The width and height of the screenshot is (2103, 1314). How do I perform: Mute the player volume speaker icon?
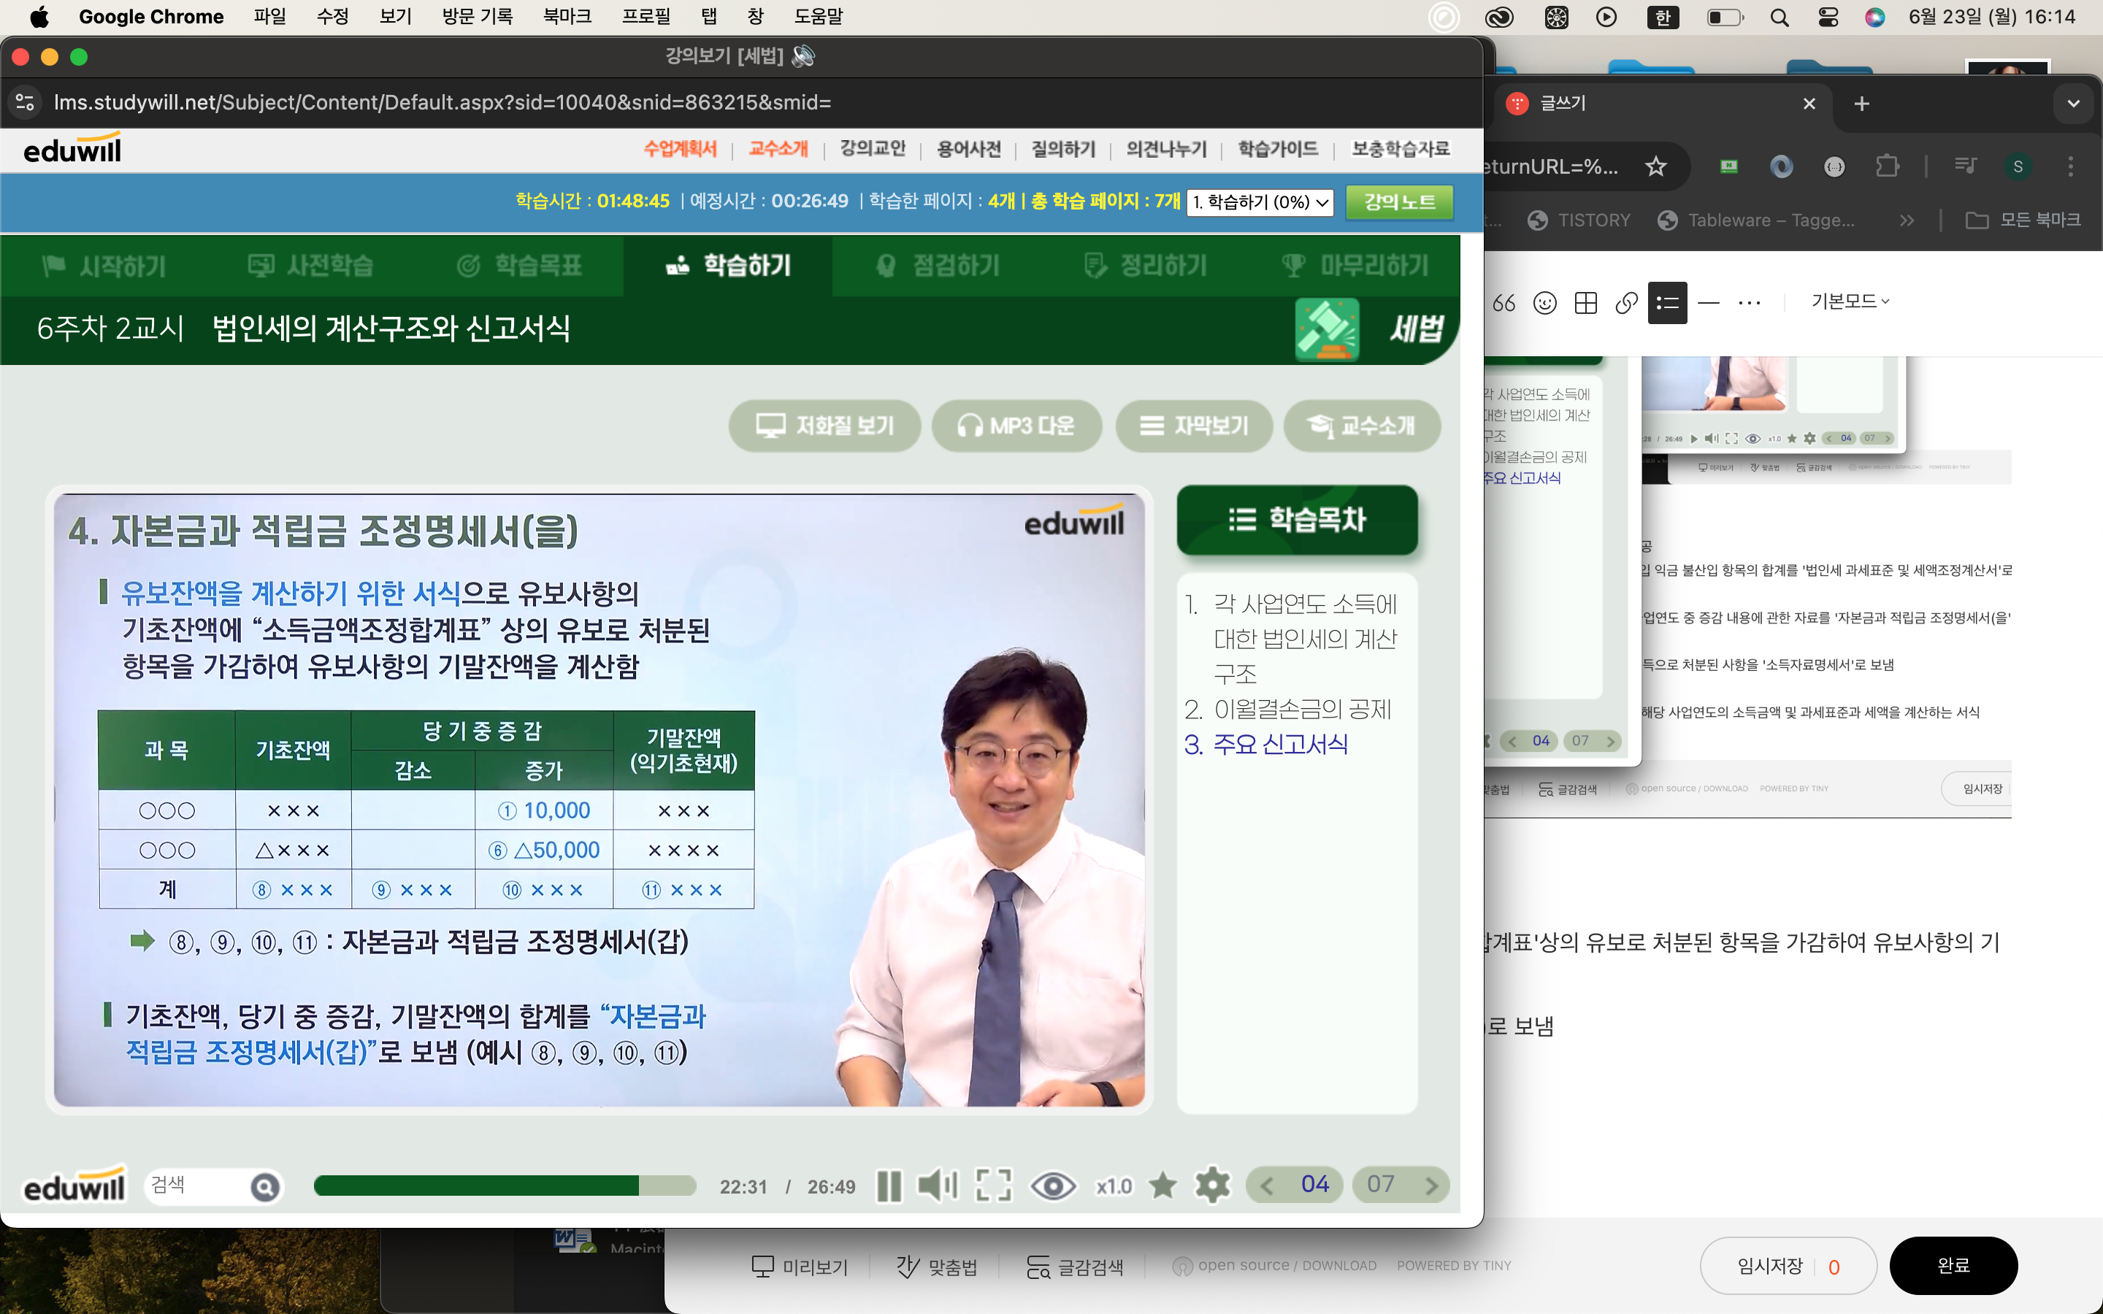click(937, 1186)
